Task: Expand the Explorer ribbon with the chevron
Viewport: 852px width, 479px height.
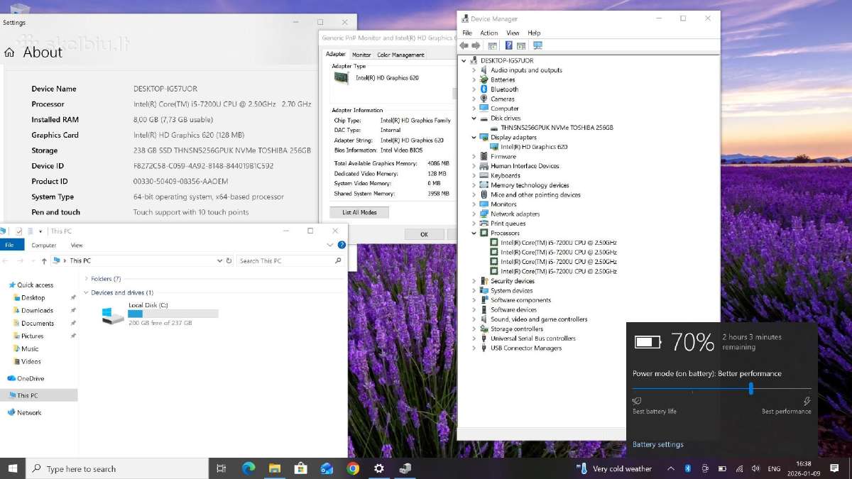Action: pos(330,245)
